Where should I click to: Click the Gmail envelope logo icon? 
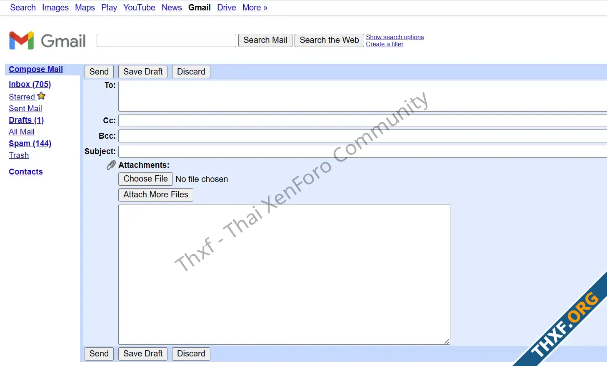pyautogui.click(x=21, y=40)
